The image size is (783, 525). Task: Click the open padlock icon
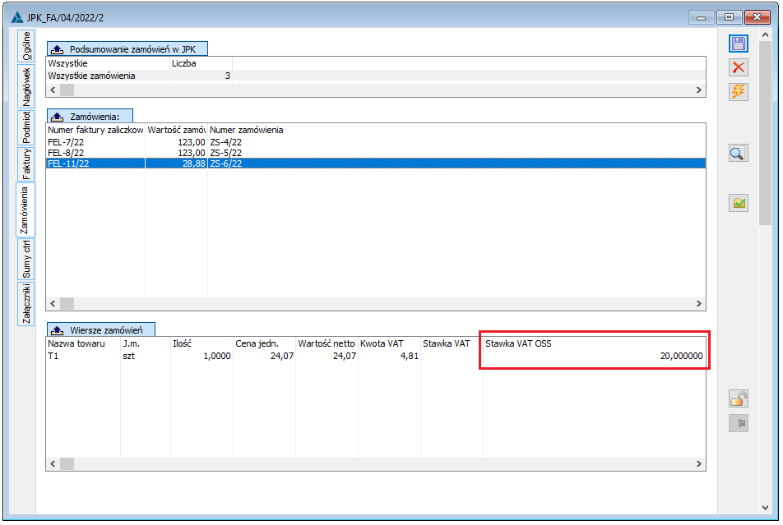point(738,398)
